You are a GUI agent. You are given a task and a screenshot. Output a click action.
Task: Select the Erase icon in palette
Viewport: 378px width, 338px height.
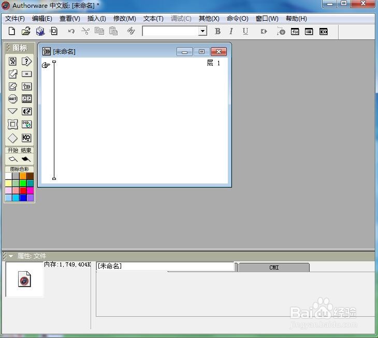point(12,86)
